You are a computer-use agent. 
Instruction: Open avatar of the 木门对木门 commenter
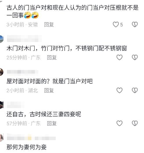point(2,39)
